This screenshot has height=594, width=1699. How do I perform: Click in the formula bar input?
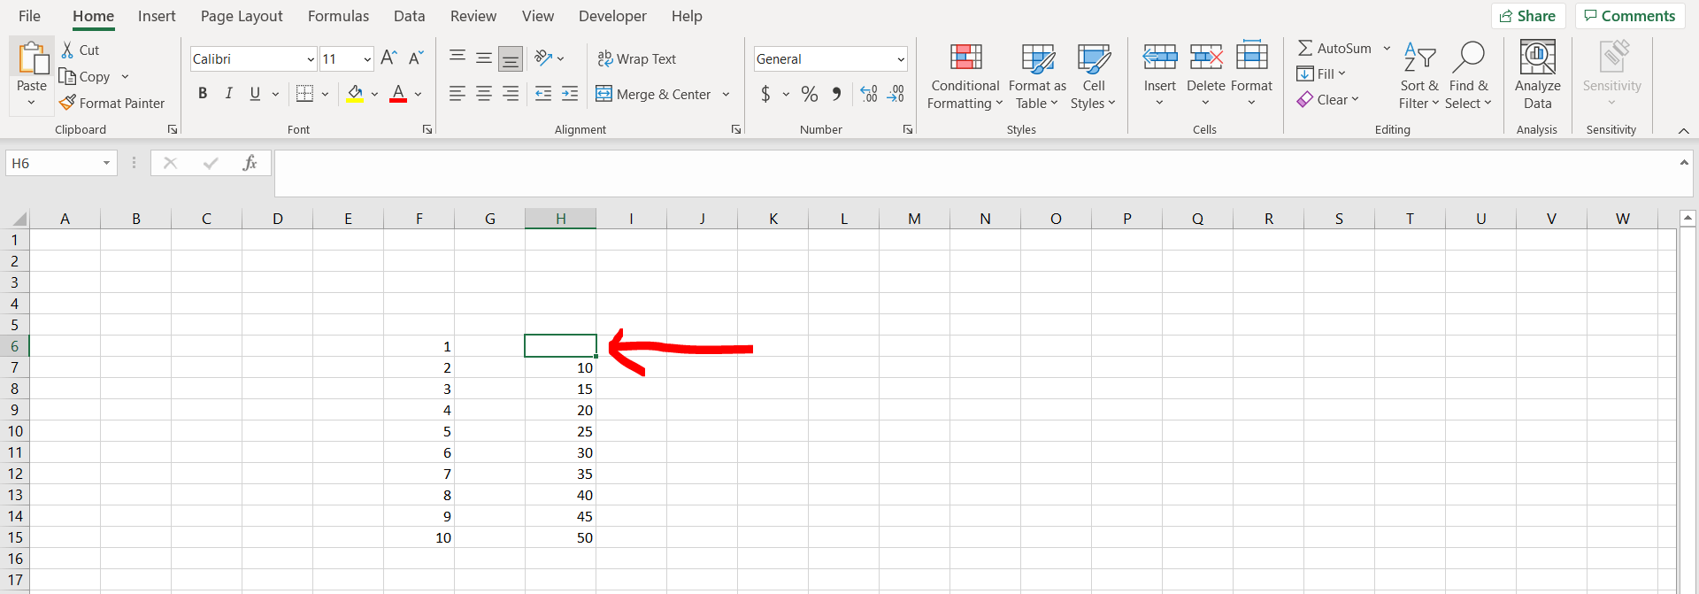[973, 173]
